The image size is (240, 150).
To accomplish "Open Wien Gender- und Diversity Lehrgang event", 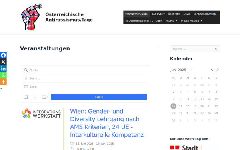I will point(107,123).
